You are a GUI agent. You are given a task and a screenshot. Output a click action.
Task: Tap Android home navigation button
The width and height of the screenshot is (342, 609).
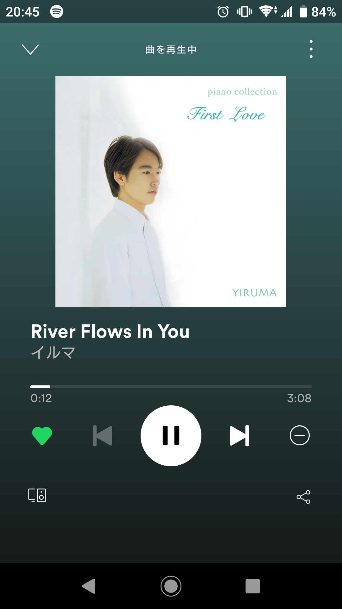pyautogui.click(x=171, y=586)
